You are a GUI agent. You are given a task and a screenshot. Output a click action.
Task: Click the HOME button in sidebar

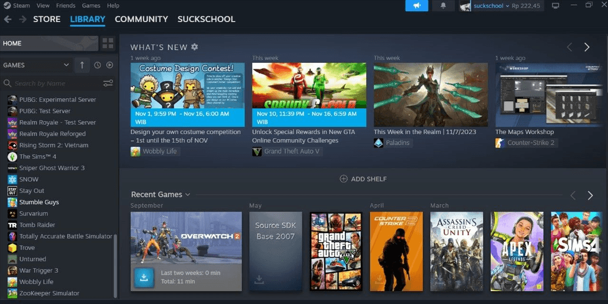point(49,43)
